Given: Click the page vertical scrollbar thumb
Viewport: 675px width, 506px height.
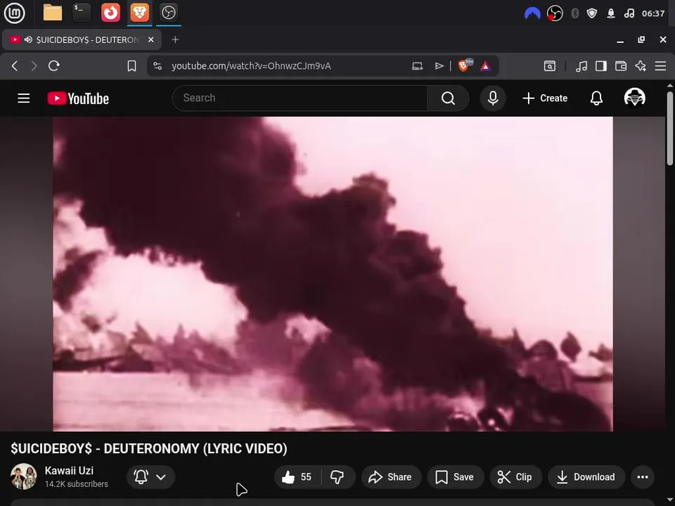Looking at the screenshot, I should click(670, 128).
